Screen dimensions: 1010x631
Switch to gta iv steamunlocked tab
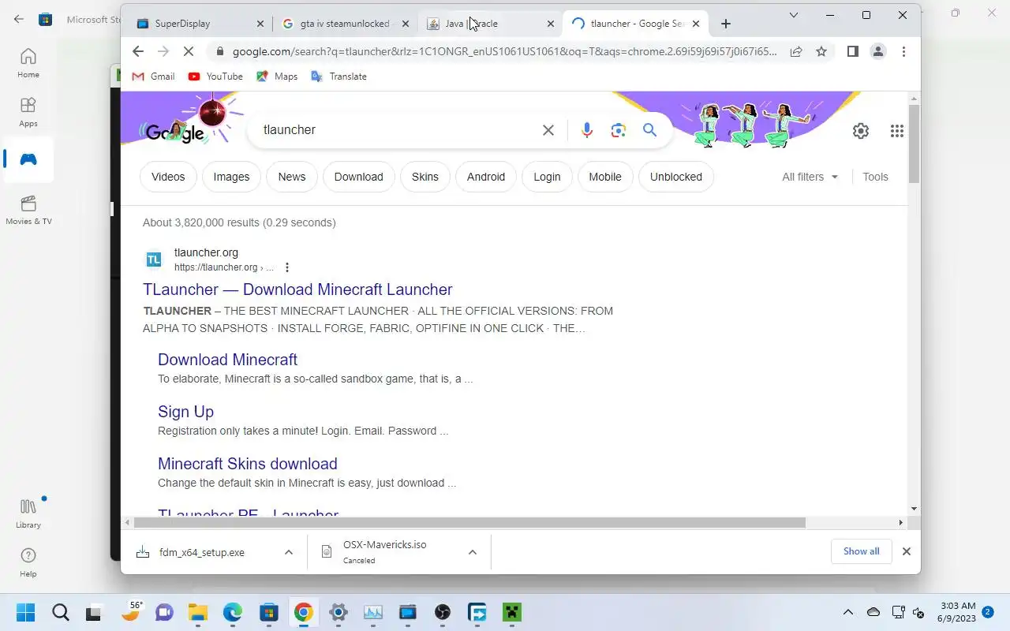(345, 24)
